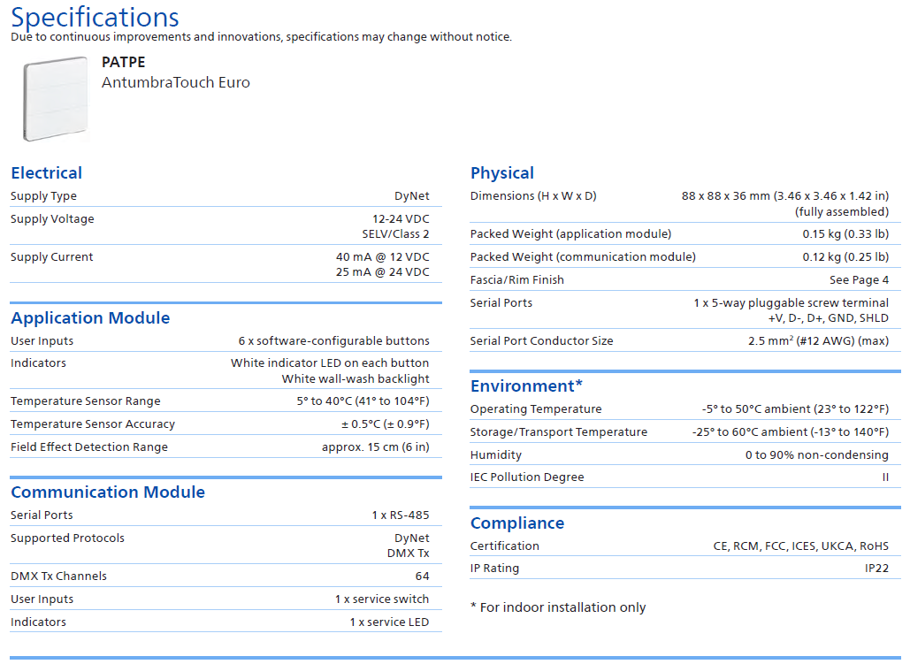This screenshot has width=910, height=664.
Task: Click the 'See Page 4' reference
Action: (x=859, y=280)
